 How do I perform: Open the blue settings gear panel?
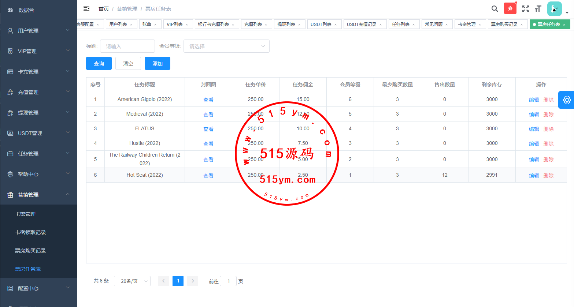(x=566, y=100)
